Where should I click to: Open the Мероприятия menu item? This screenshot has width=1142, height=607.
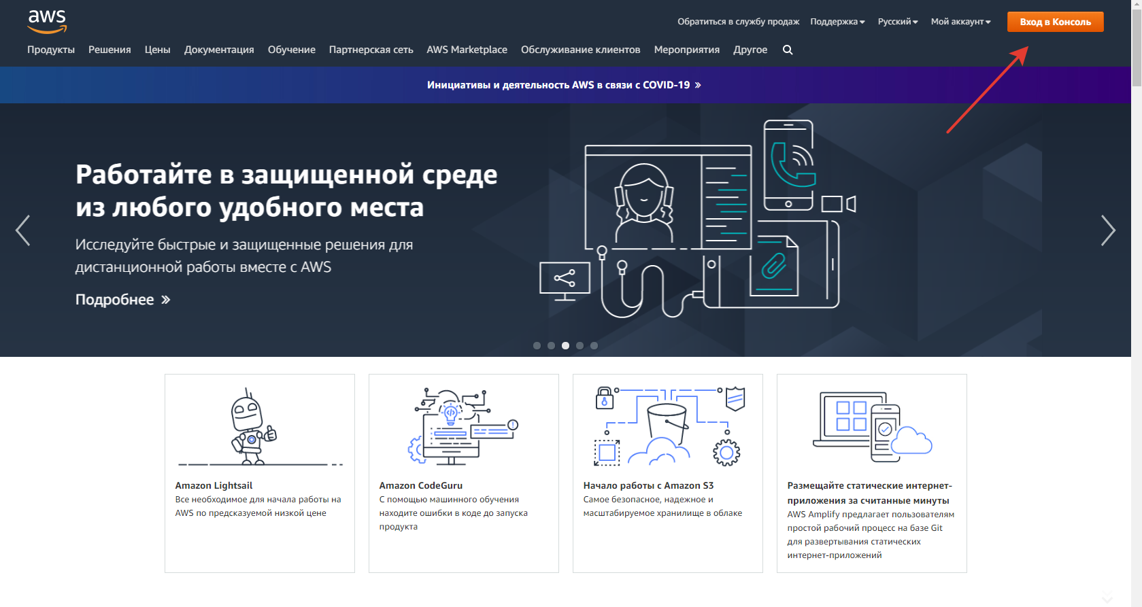tap(686, 50)
